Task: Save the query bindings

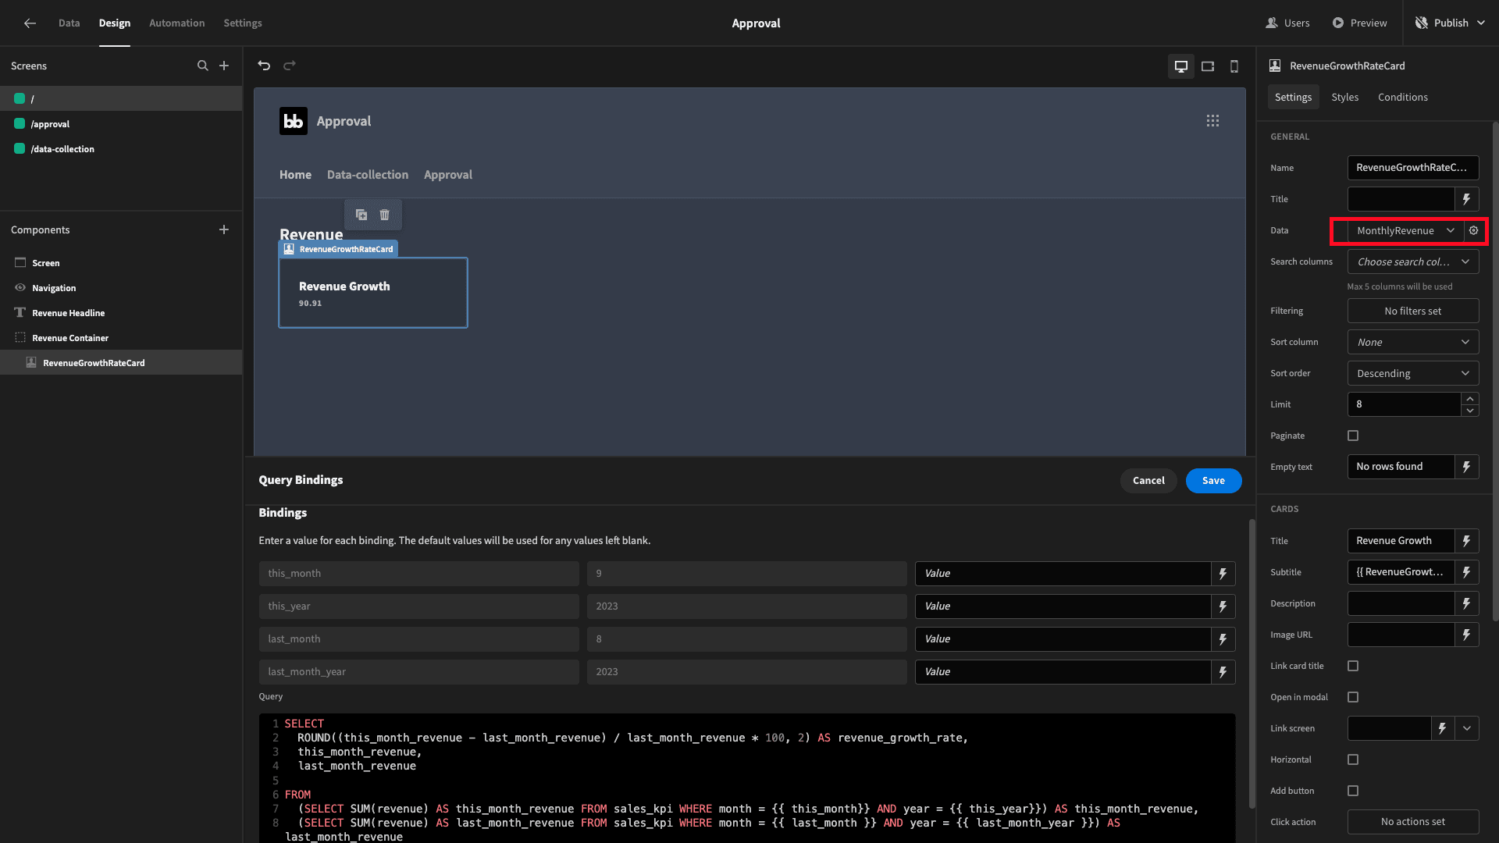Action: tap(1213, 481)
